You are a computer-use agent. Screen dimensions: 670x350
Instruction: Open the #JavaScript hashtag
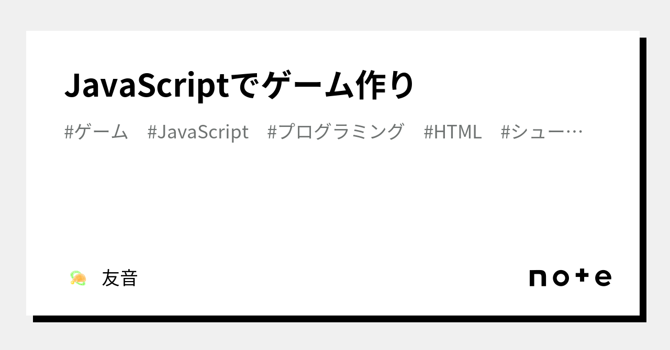point(198,132)
